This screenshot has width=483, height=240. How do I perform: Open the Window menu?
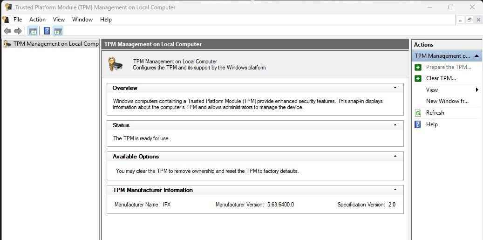[82, 20]
